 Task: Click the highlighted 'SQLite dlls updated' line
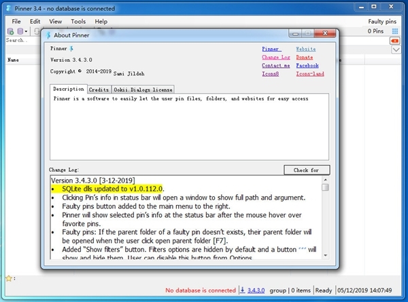[112, 189]
